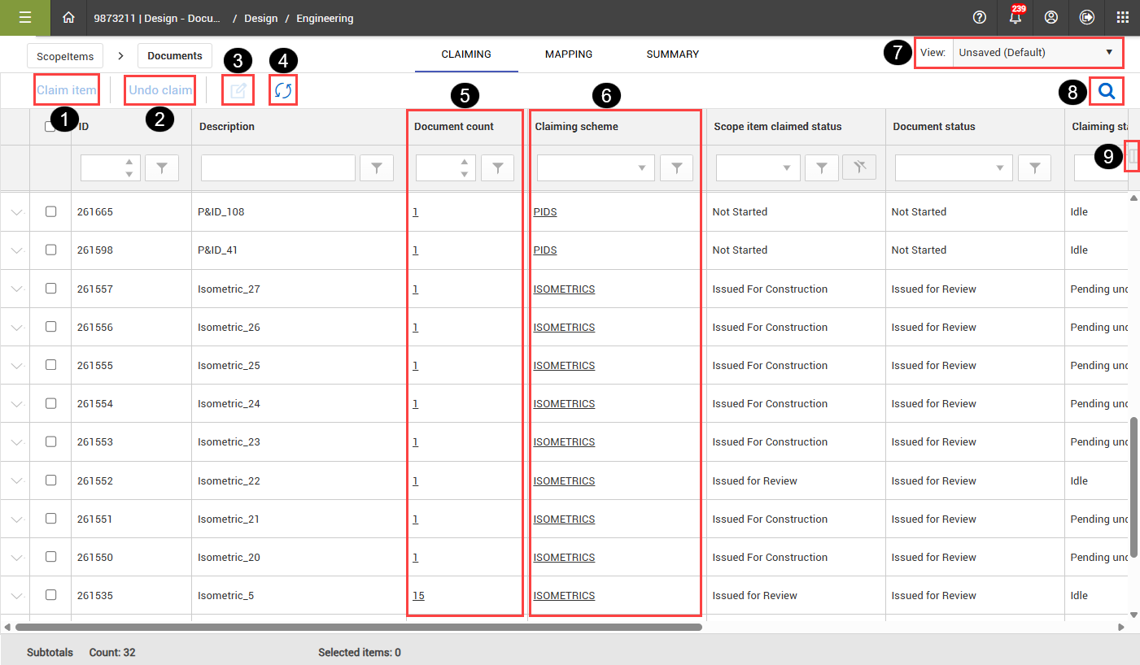Viewport: 1140px width, 665px height.
Task: Open the View dropdown showing Unsaved (Default)
Action: click(x=1035, y=52)
